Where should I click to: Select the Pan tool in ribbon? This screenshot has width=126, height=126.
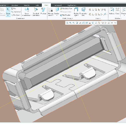[14, 9]
